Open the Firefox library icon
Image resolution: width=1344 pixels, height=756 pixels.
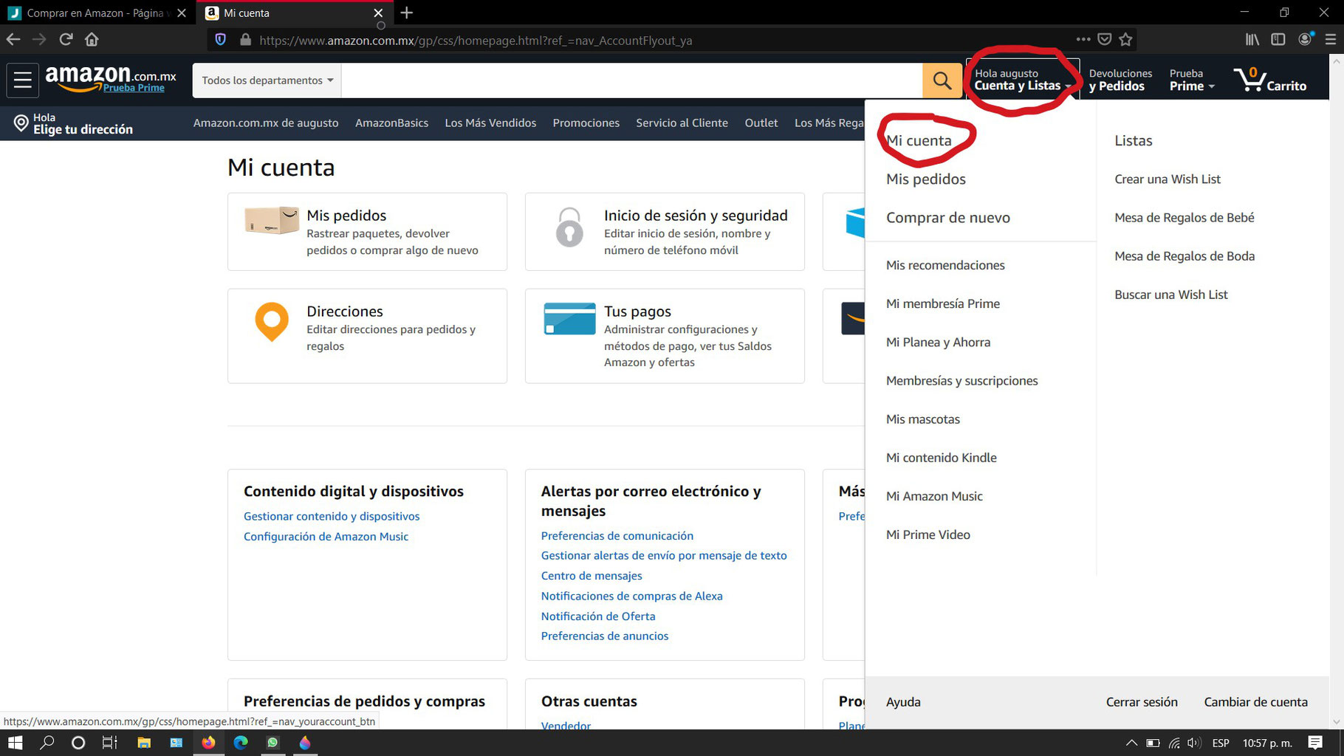(x=1252, y=39)
